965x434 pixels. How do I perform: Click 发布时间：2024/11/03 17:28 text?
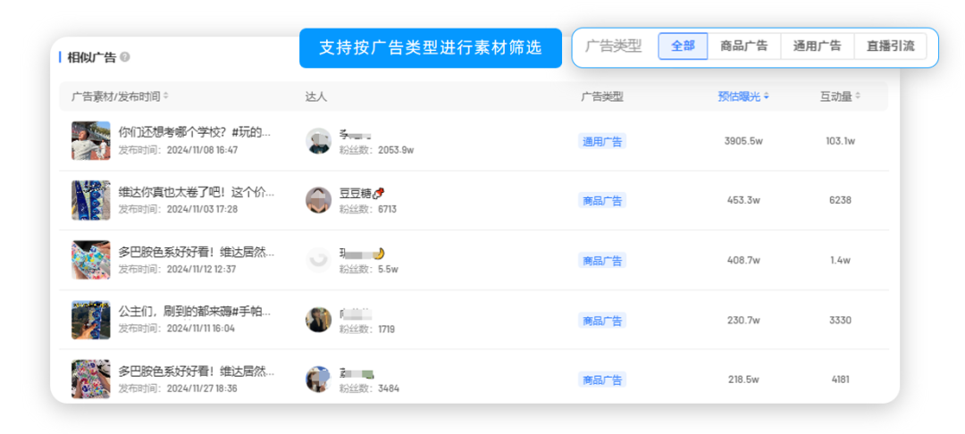(178, 209)
